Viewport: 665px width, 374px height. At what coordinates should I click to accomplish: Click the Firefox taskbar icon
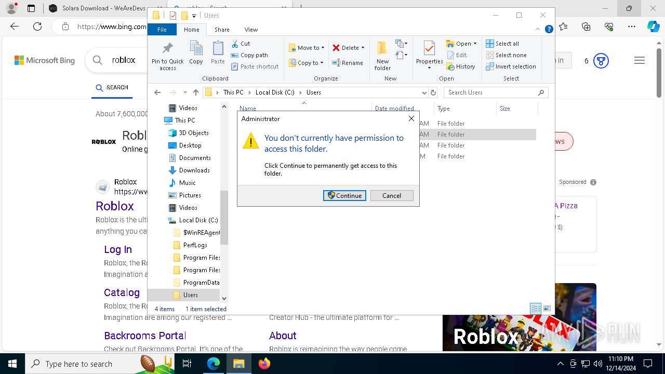tap(264, 364)
